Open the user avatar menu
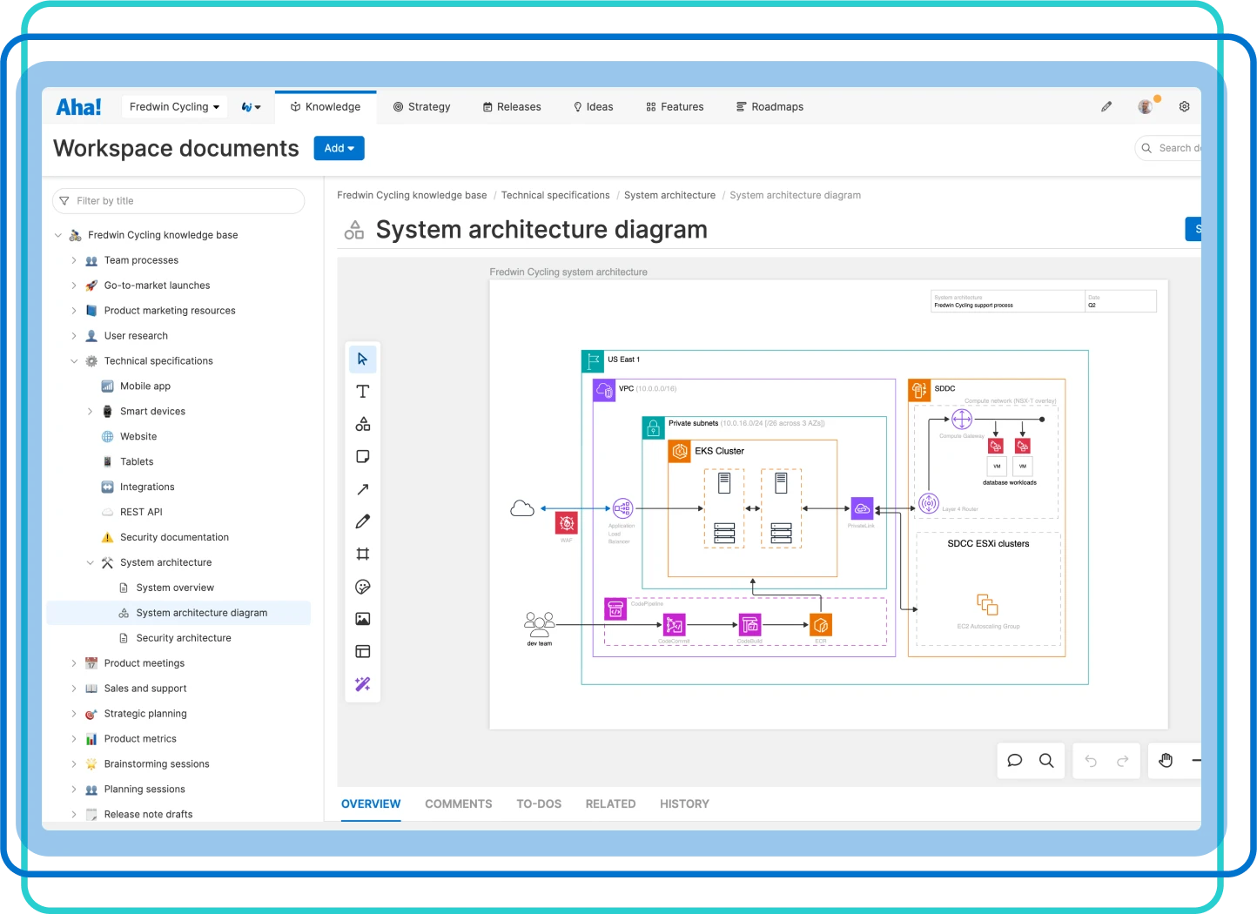This screenshot has height=914, width=1257. [x=1146, y=106]
